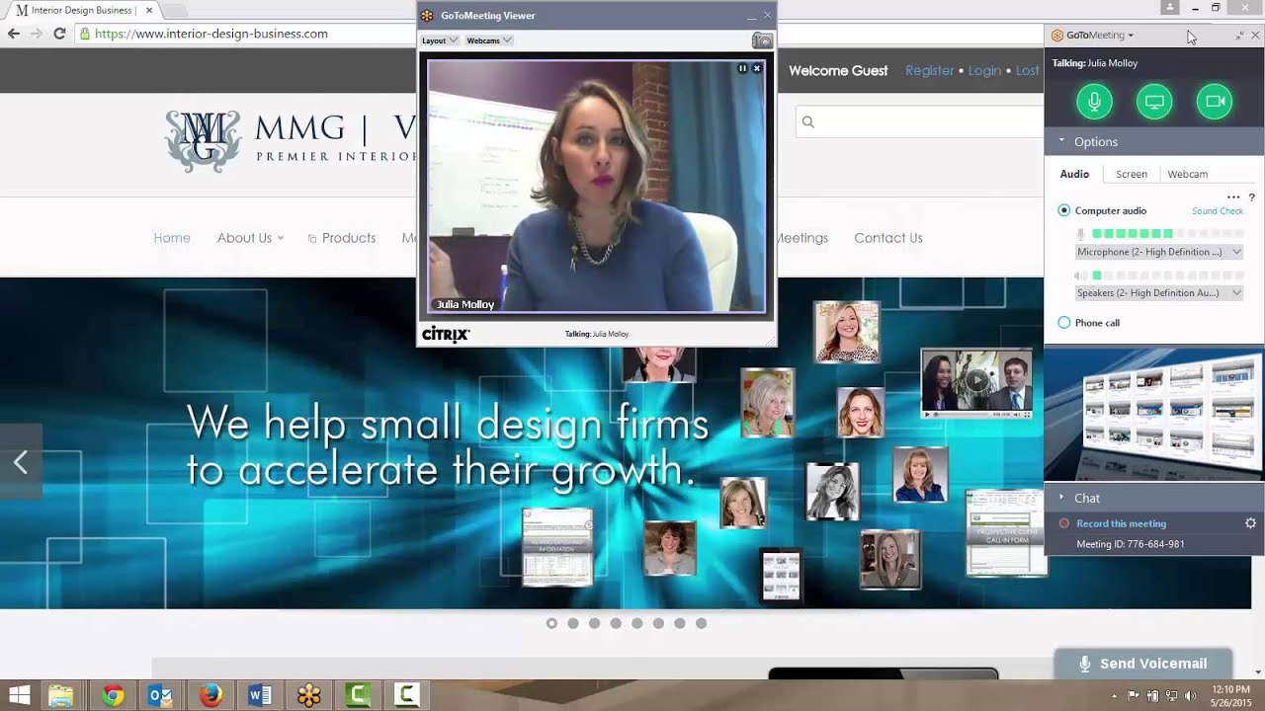The width and height of the screenshot is (1265, 711).
Task: Open the Contact Us menu item
Action: [x=888, y=238]
